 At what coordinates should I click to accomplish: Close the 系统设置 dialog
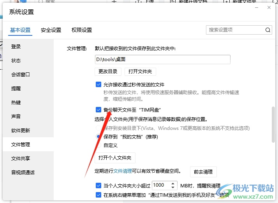[x=269, y=7]
